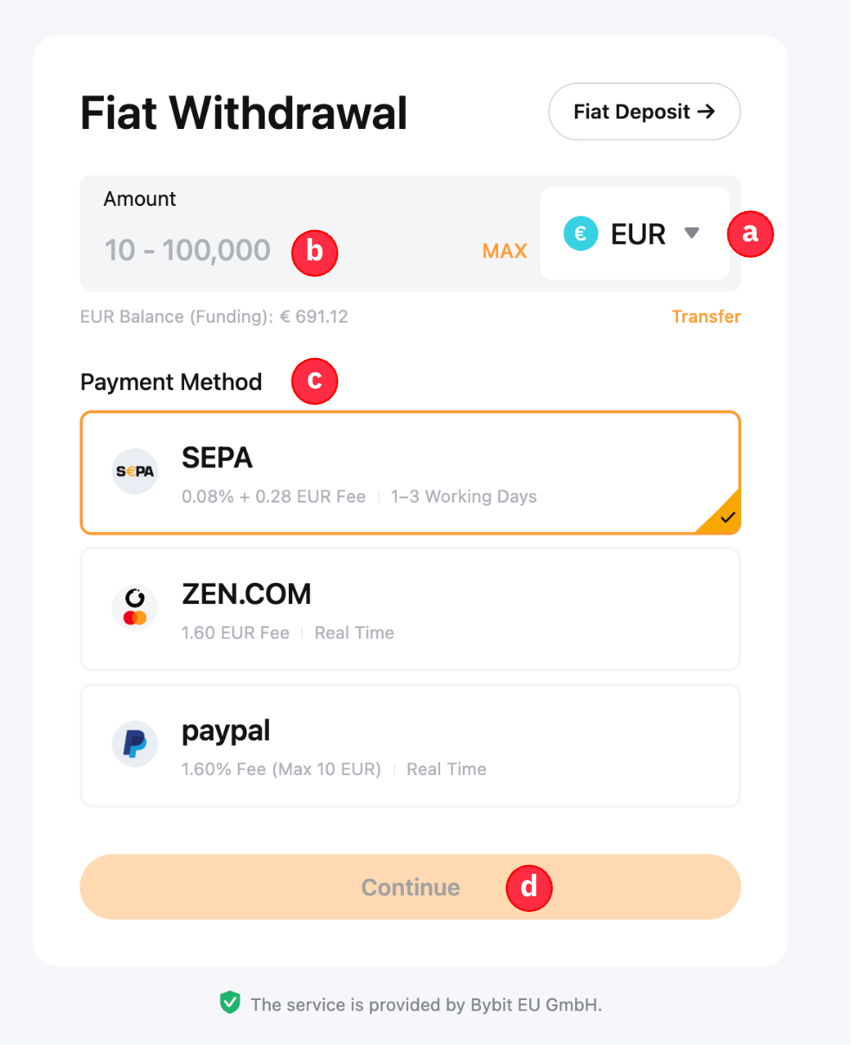The height and width of the screenshot is (1045, 851).
Task: Click the orange checkmark on SEPA card
Action: [x=726, y=518]
